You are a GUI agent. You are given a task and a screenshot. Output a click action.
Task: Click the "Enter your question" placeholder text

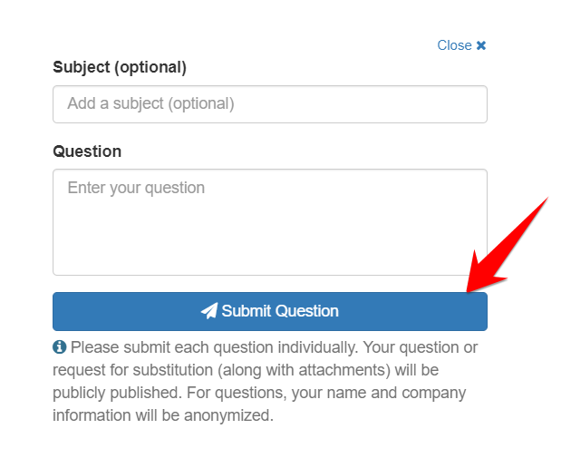(x=136, y=188)
